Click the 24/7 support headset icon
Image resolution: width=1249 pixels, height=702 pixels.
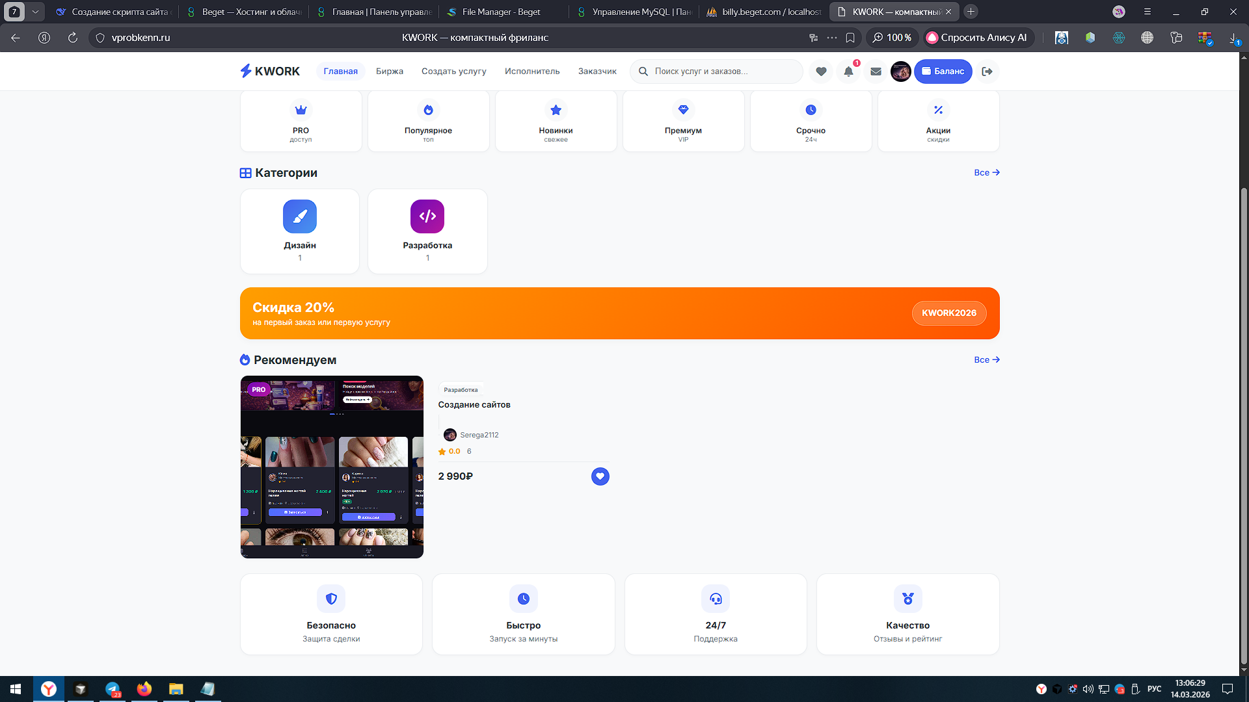(716, 599)
